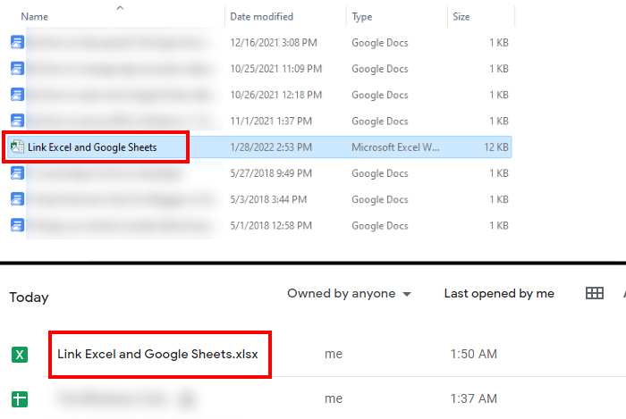Click green Excel X icon beside xlsx file
This screenshot has height=419, width=626.
(x=20, y=355)
